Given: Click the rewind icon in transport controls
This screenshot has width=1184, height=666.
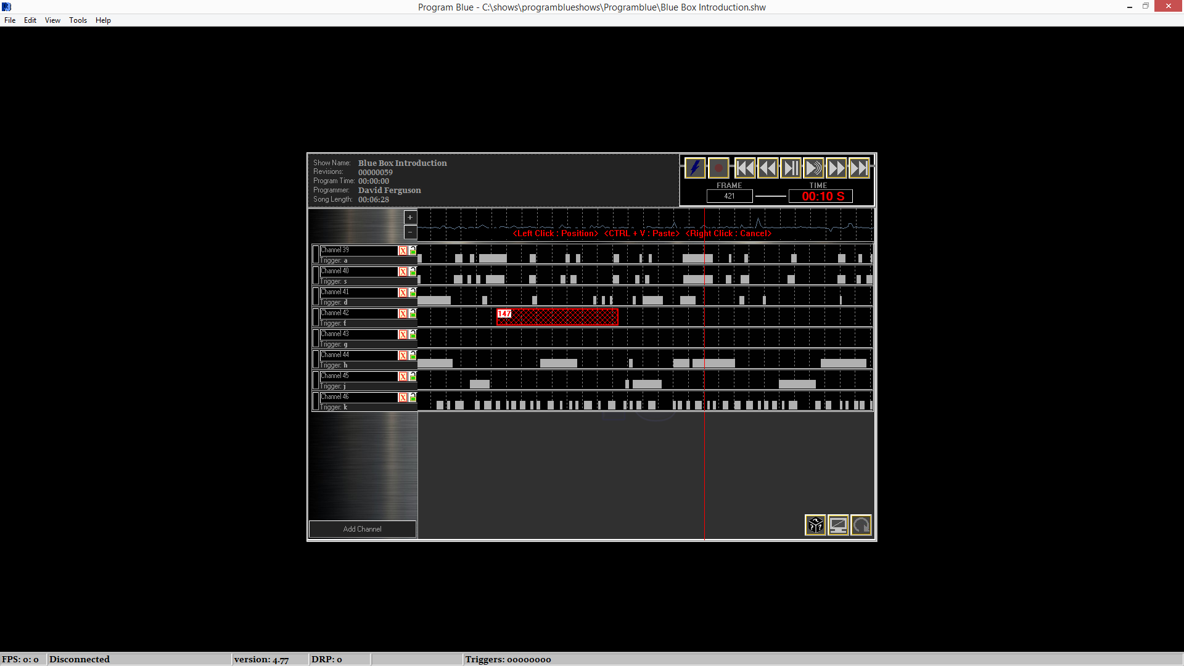Looking at the screenshot, I should [768, 168].
